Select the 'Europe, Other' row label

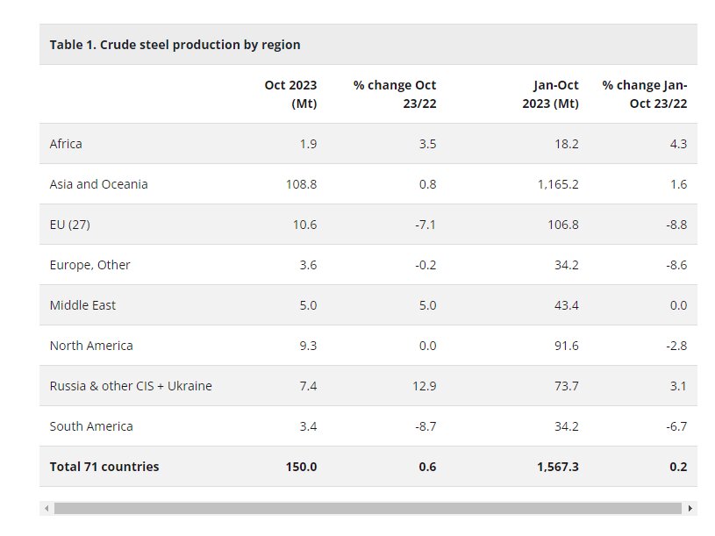pos(89,265)
